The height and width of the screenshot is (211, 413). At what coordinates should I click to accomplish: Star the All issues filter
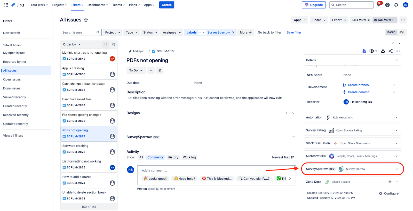coord(86,20)
